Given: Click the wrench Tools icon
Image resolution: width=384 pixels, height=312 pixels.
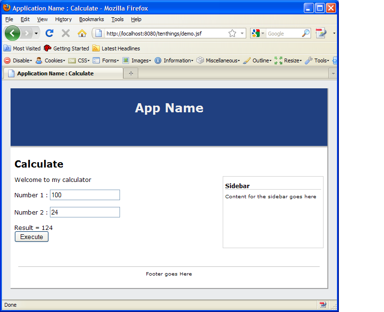Looking at the screenshot, I should point(309,60).
